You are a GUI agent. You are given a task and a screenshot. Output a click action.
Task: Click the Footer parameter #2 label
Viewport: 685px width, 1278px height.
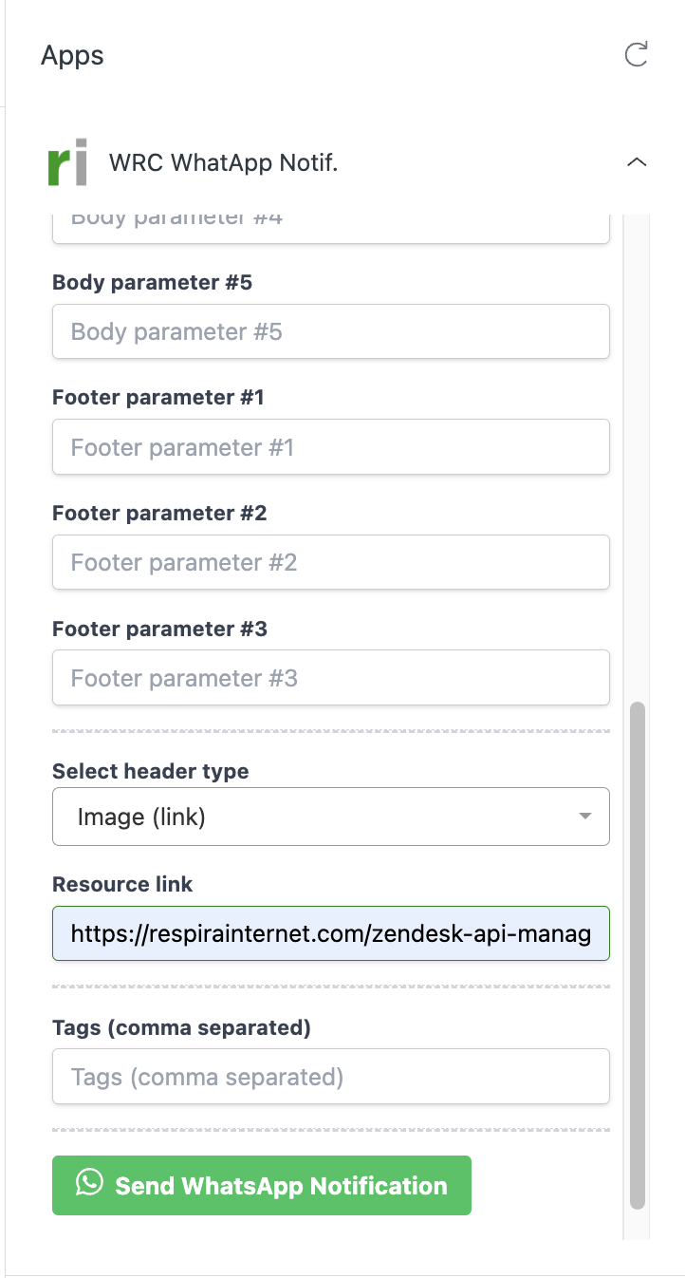point(158,513)
